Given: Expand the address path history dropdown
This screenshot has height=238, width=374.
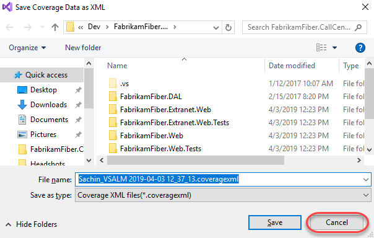Looking at the screenshot, I should [x=216, y=28].
